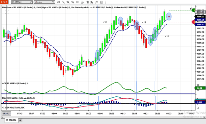Click the +11 text annotation

[x=144, y=22]
